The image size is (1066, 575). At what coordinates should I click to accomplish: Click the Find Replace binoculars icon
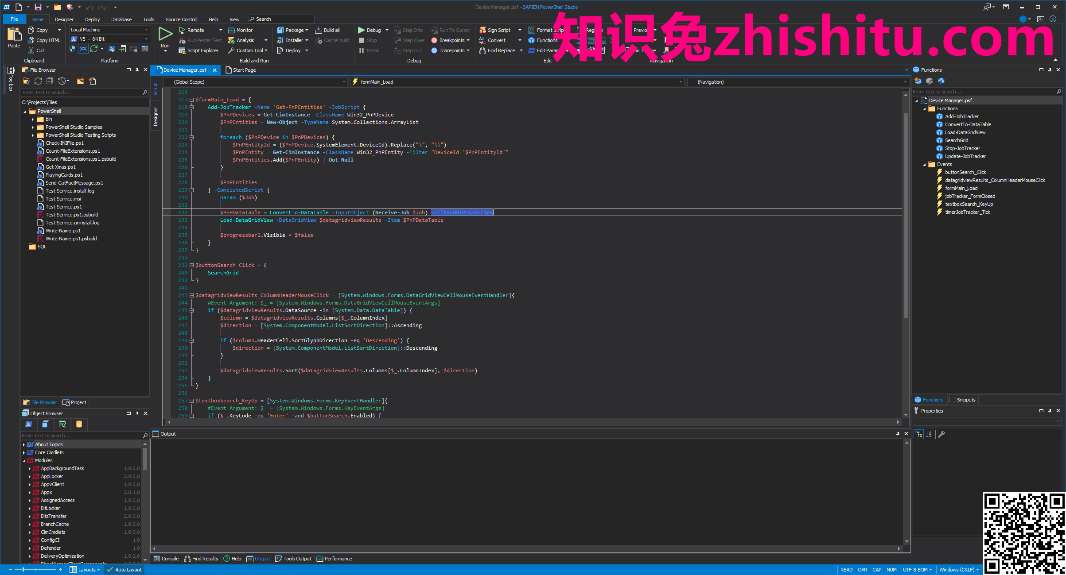click(x=482, y=50)
